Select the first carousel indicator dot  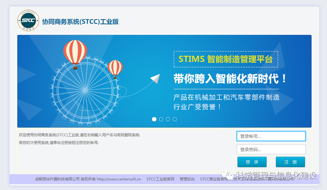pyautogui.click(x=154, y=119)
